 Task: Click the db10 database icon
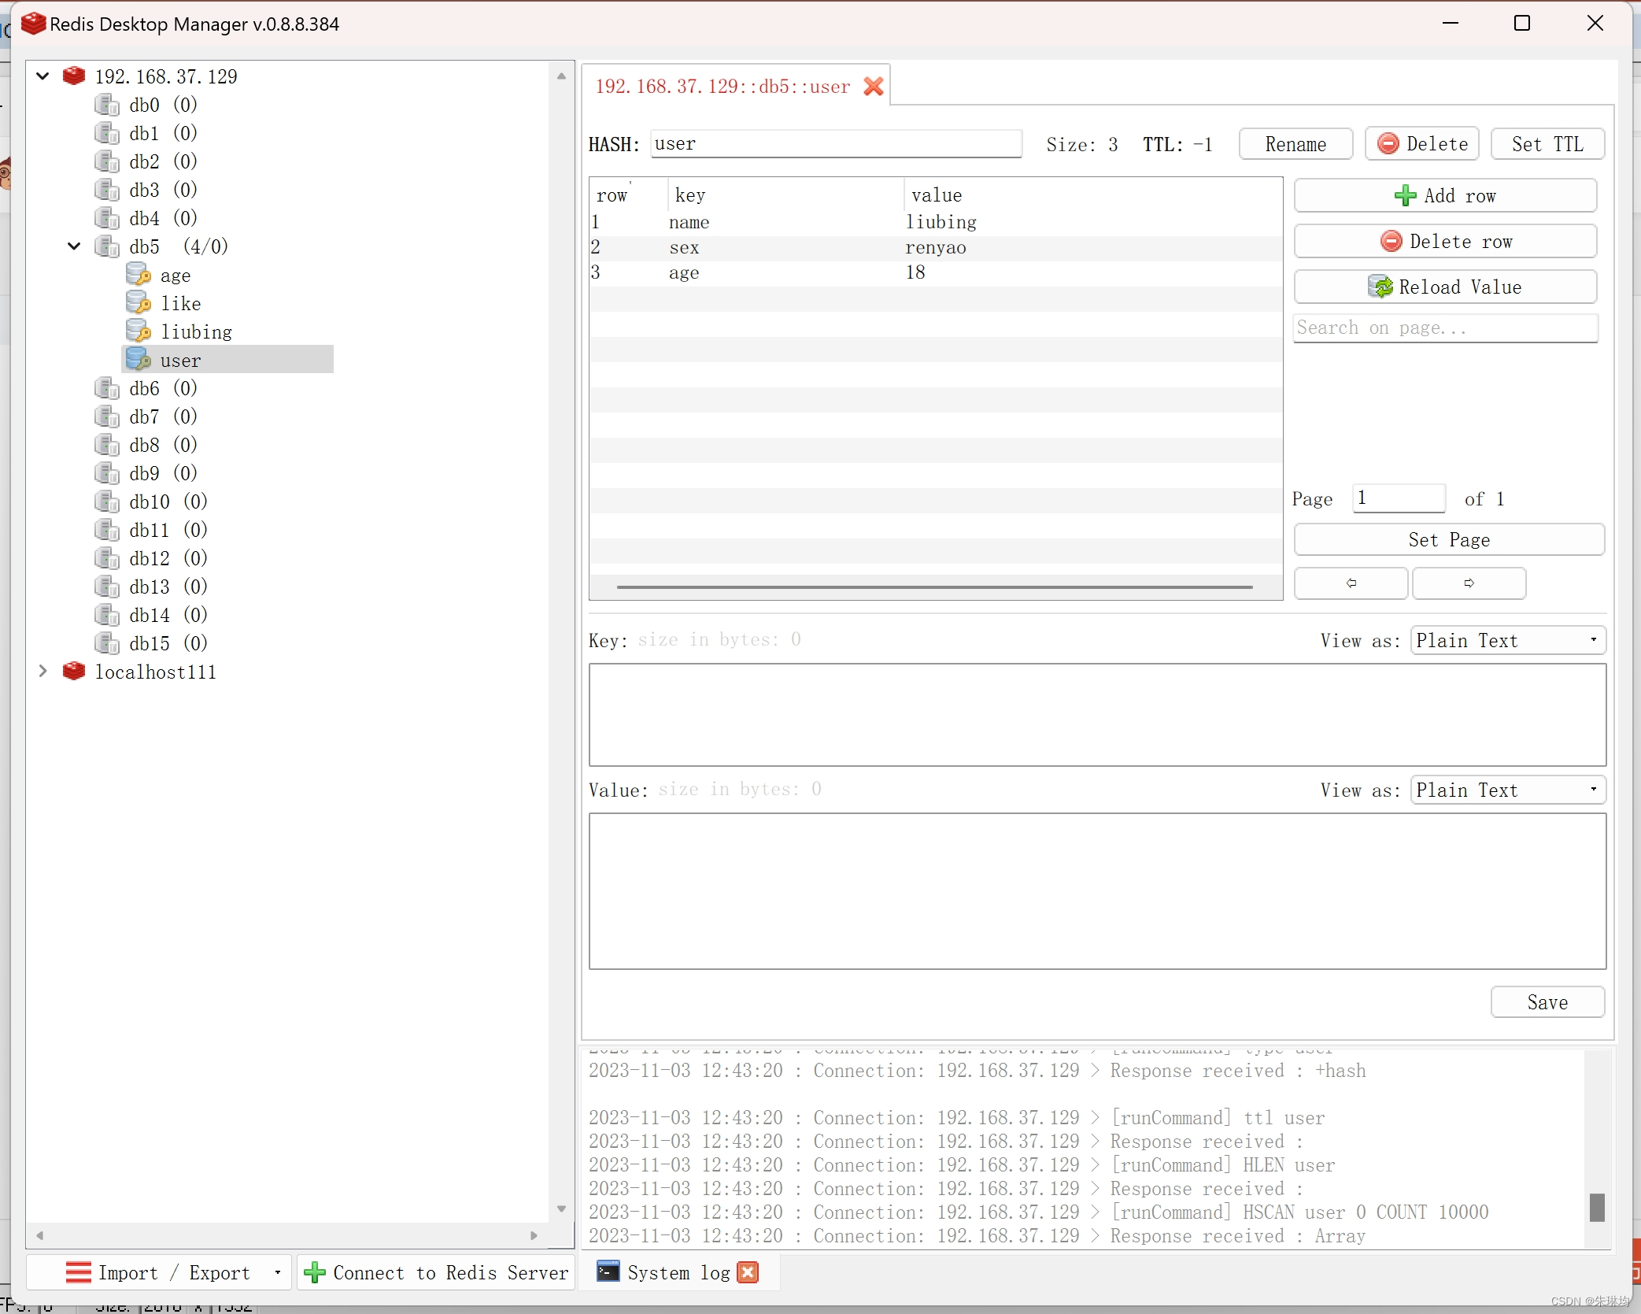tap(106, 502)
